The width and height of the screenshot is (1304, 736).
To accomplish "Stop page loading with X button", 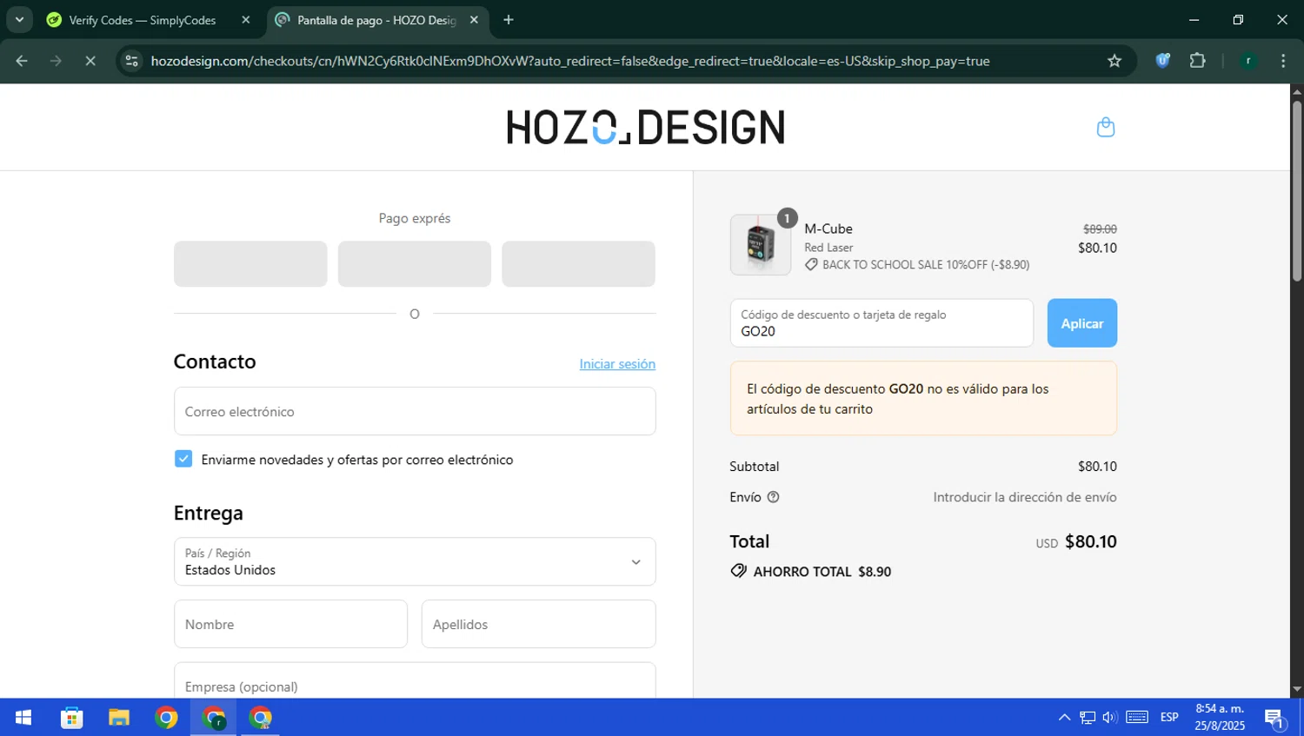I will click(x=90, y=61).
